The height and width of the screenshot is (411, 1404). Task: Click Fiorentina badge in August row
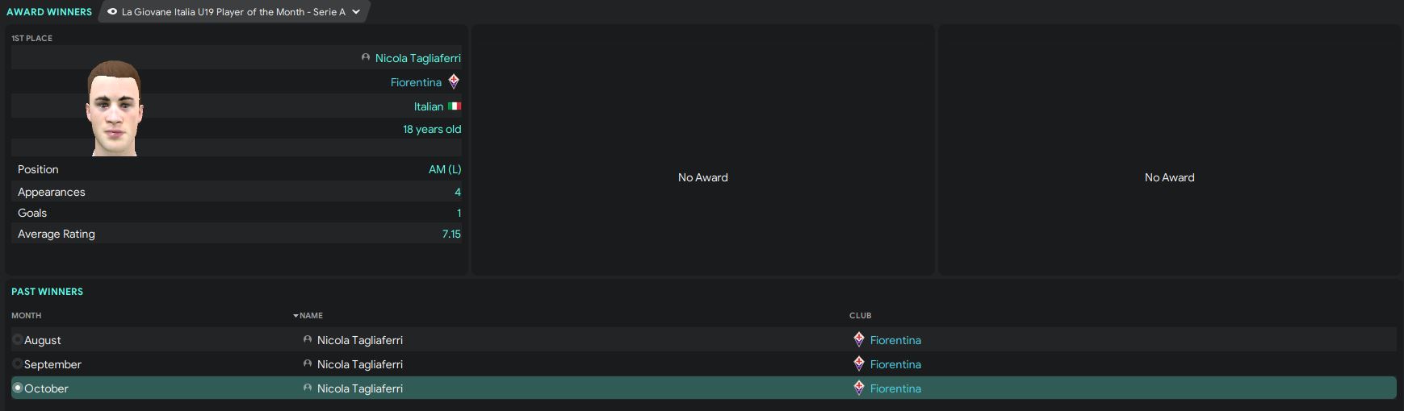pos(859,340)
